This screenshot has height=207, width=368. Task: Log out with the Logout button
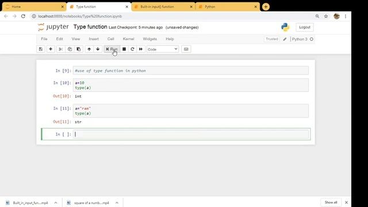tap(305, 27)
